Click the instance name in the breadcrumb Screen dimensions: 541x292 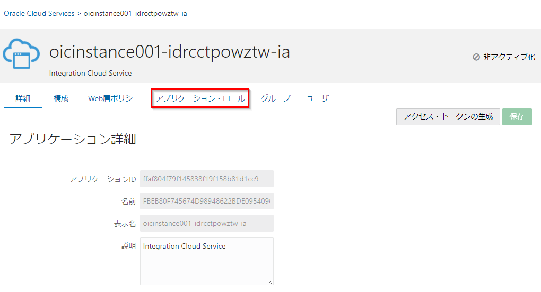(135, 13)
